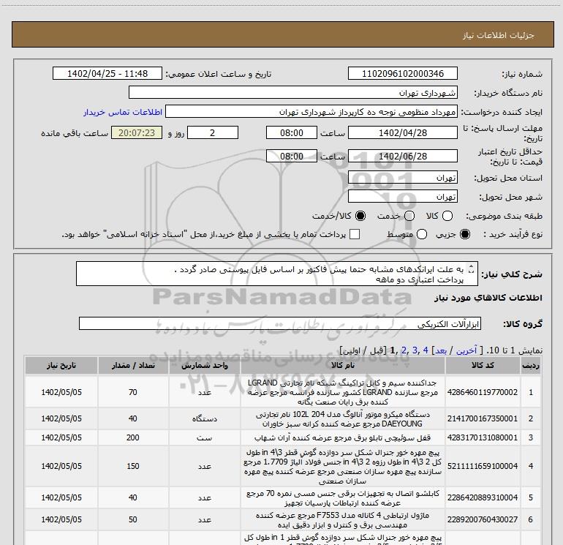The height and width of the screenshot is (545, 563).
Task: Click price validity time 08:00 field
Action: click(x=292, y=156)
